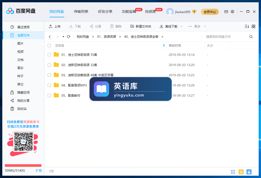Select 种子 category in sidebar
Screen dimensions: 261x178
click(x=20, y=76)
